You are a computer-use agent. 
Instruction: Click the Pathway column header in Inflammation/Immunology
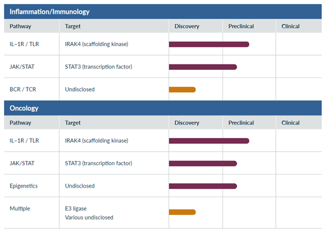coord(20,27)
